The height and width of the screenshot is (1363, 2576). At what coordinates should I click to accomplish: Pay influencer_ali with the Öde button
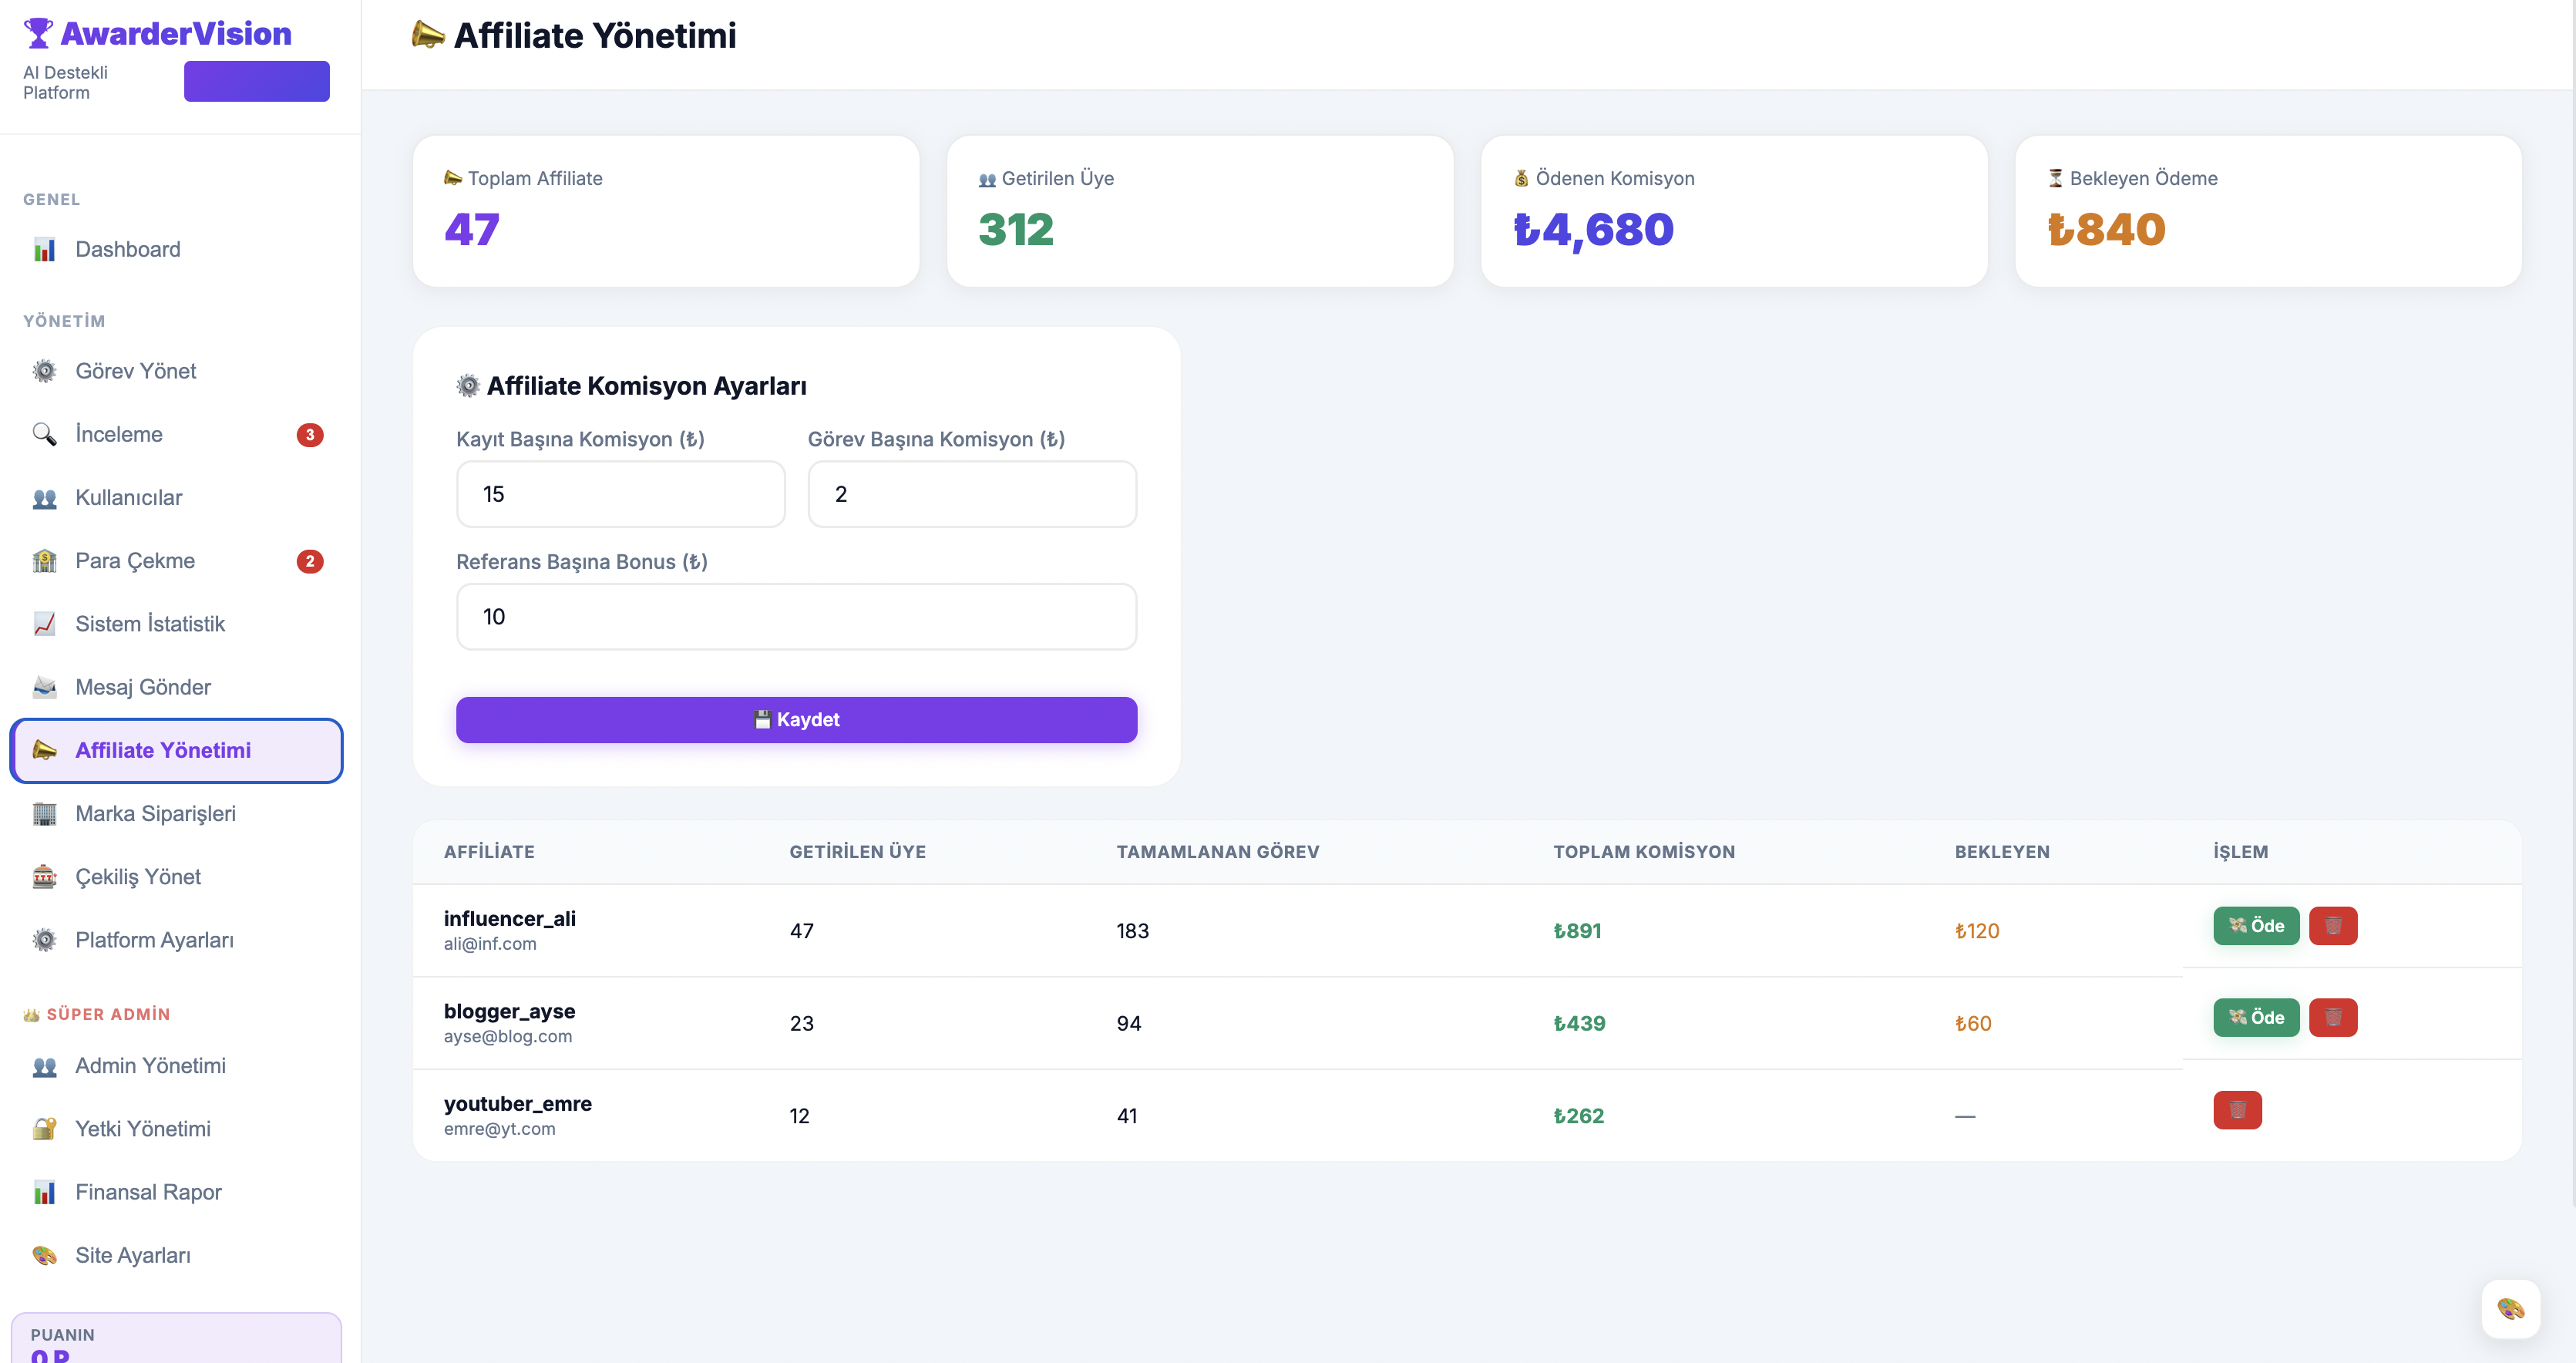(2256, 925)
